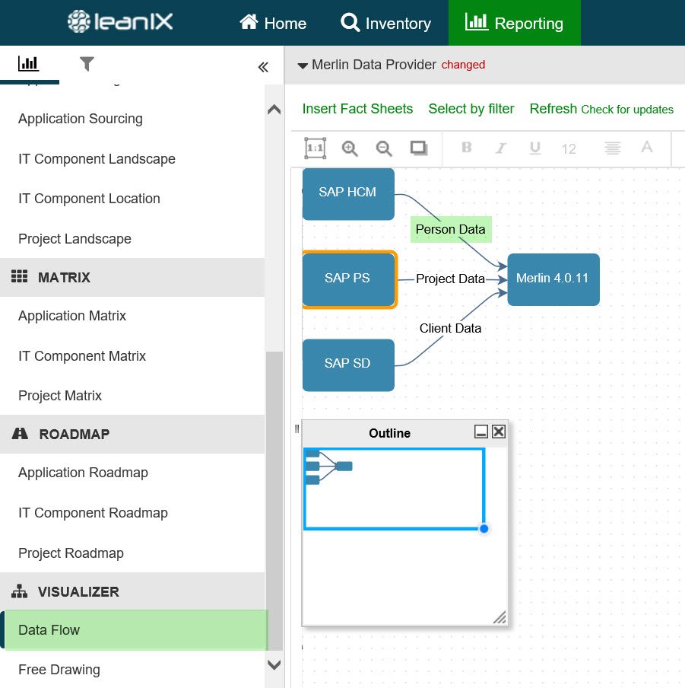Open Application Matrix report
Screen dimensions: 685x688
(x=72, y=316)
